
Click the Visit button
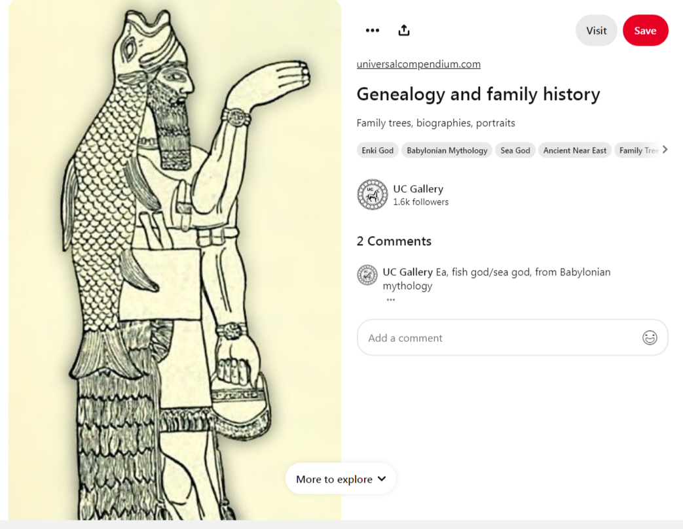point(596,31)
